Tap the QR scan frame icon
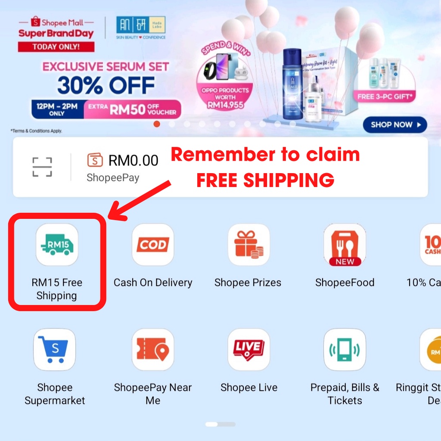 tap(42, 167)
